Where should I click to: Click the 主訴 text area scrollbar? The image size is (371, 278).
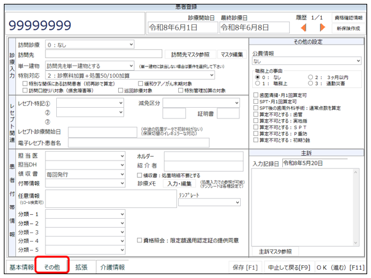(x=356, y=207)
